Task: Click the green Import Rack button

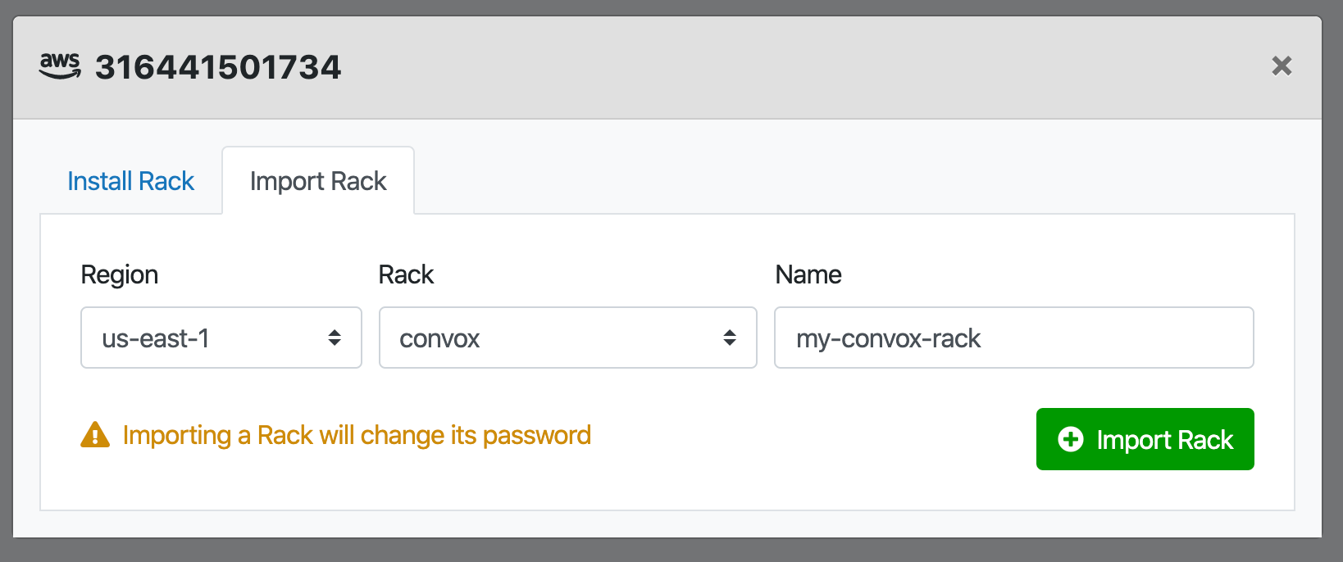Action: (1145, 439)
